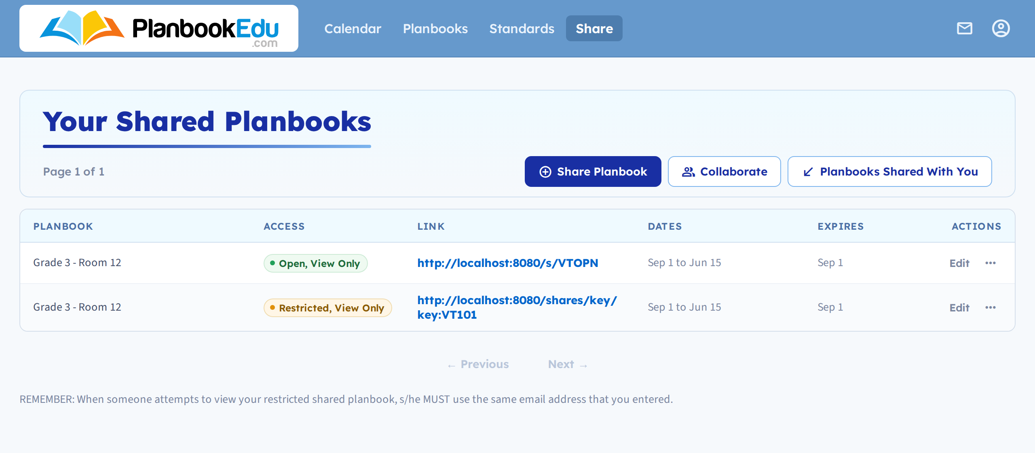The height and width of the screenshot is (453, 1035).
Task: Open the user account profile icon
Action: click(1001, 28)
